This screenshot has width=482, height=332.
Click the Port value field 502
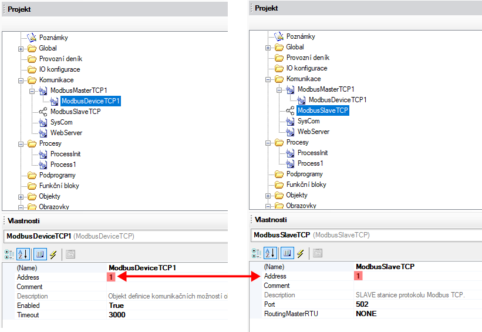pos(362,304)
